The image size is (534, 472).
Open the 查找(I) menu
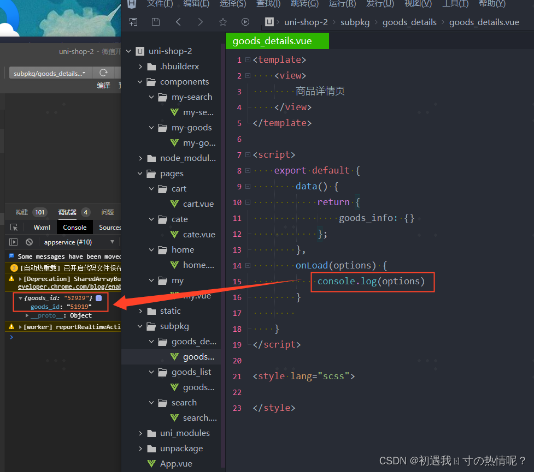point(268,4)
